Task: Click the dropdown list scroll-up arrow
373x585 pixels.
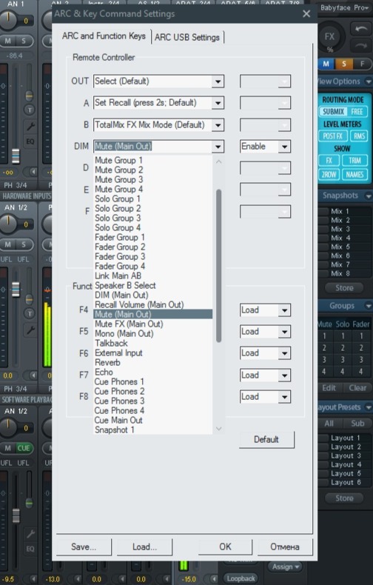Action: (219, 162)
